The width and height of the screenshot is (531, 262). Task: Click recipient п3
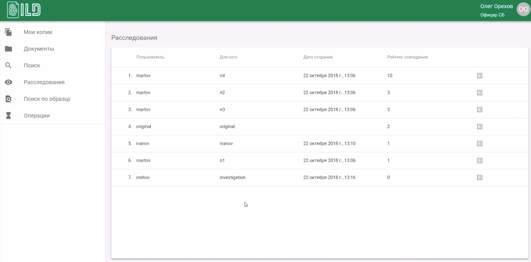click(222, 110)
